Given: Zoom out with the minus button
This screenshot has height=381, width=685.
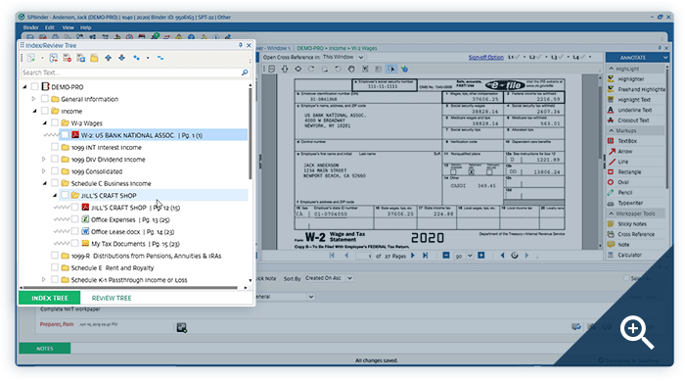Looking at the screenshot, I should [x=445, y=256].
